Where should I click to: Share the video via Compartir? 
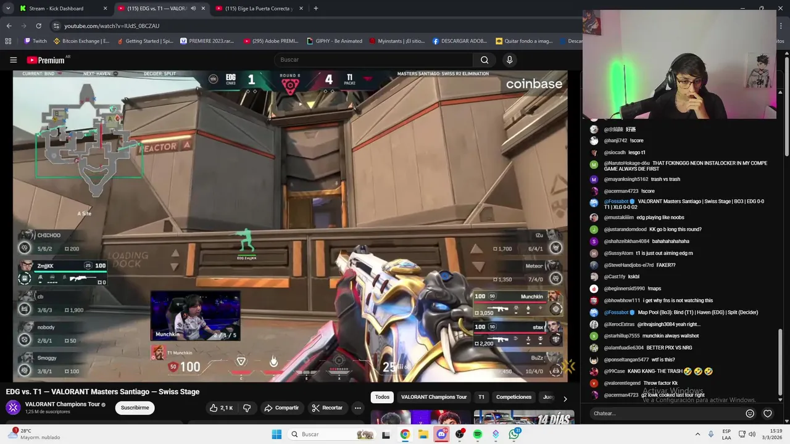pyautogui.click(x=281, y=408)
